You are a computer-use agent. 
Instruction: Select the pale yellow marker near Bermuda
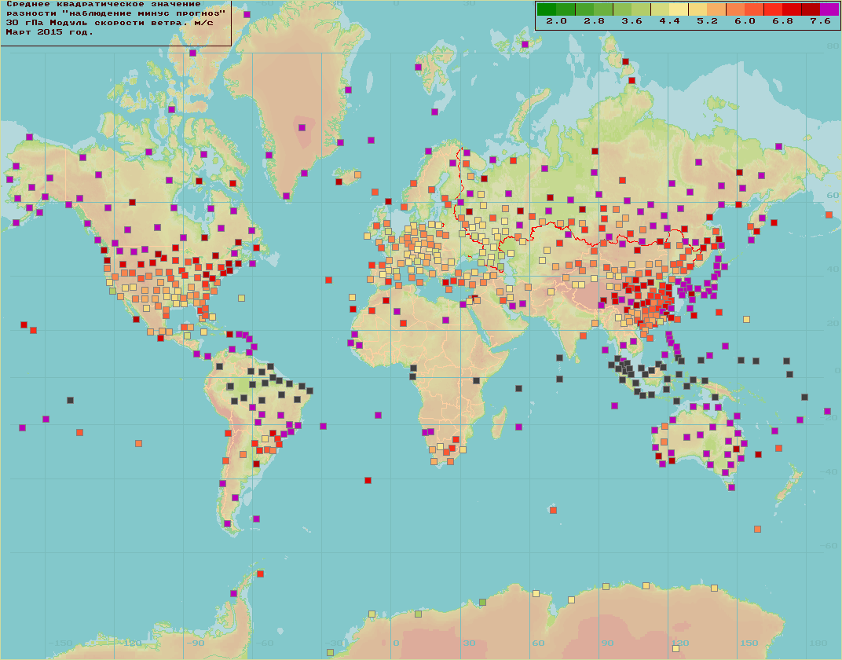pos(242,298)
